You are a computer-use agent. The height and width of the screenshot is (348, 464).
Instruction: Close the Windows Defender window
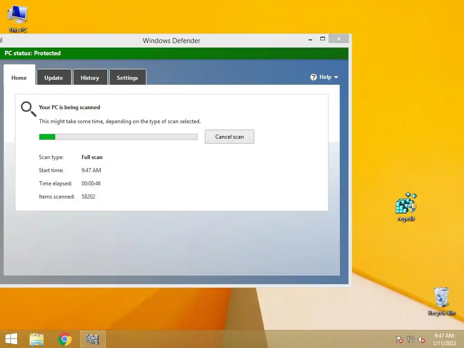(x=339, y=39)
